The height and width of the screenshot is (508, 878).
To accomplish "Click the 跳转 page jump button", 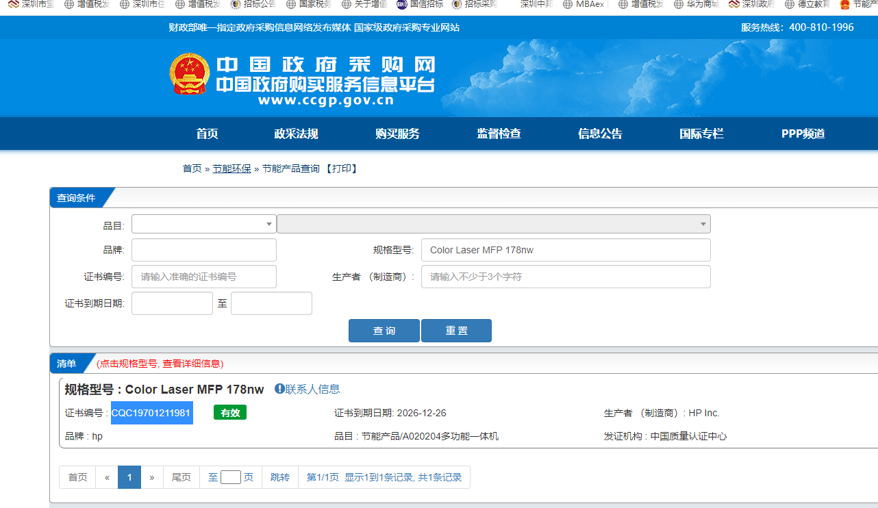I will [x=280, y=477].
